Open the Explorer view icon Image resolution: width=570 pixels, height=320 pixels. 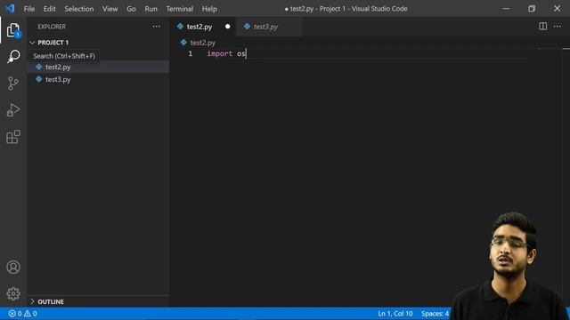pyautogui.click(x=13, y=30)
